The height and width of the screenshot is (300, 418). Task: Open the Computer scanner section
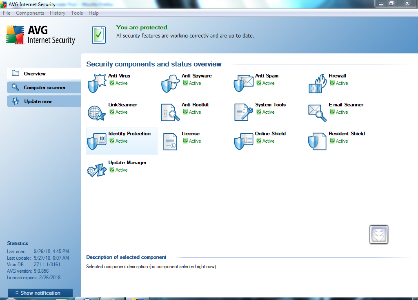click(44, 87)
